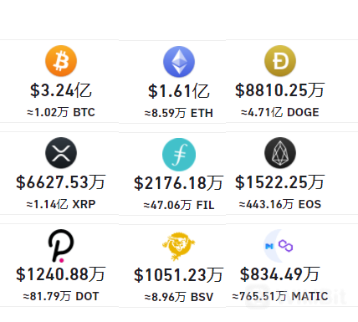Select the blue Ethereum diamond icon

tap(179, 62)
